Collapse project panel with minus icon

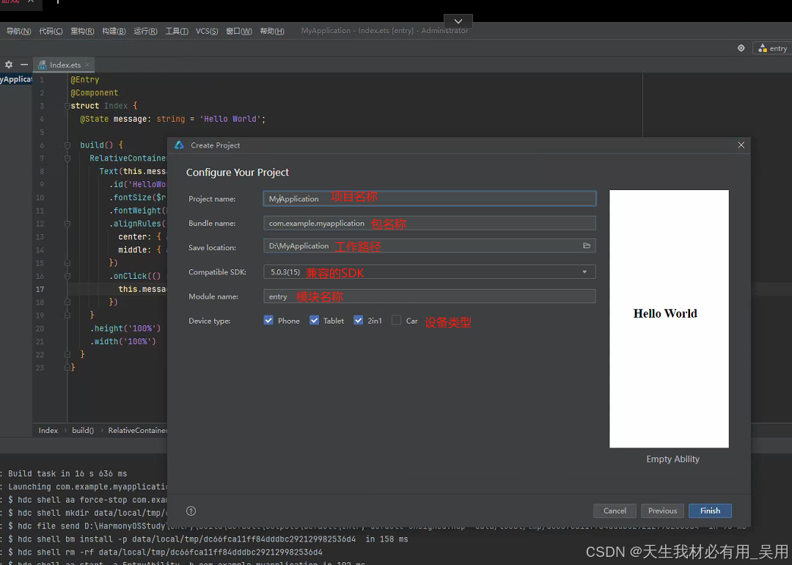click(x=23, y=65)
